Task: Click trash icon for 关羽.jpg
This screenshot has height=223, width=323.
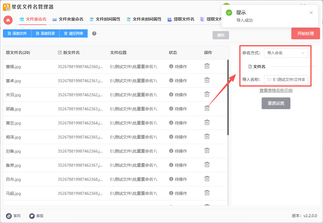Action: (x=207, y=94)
